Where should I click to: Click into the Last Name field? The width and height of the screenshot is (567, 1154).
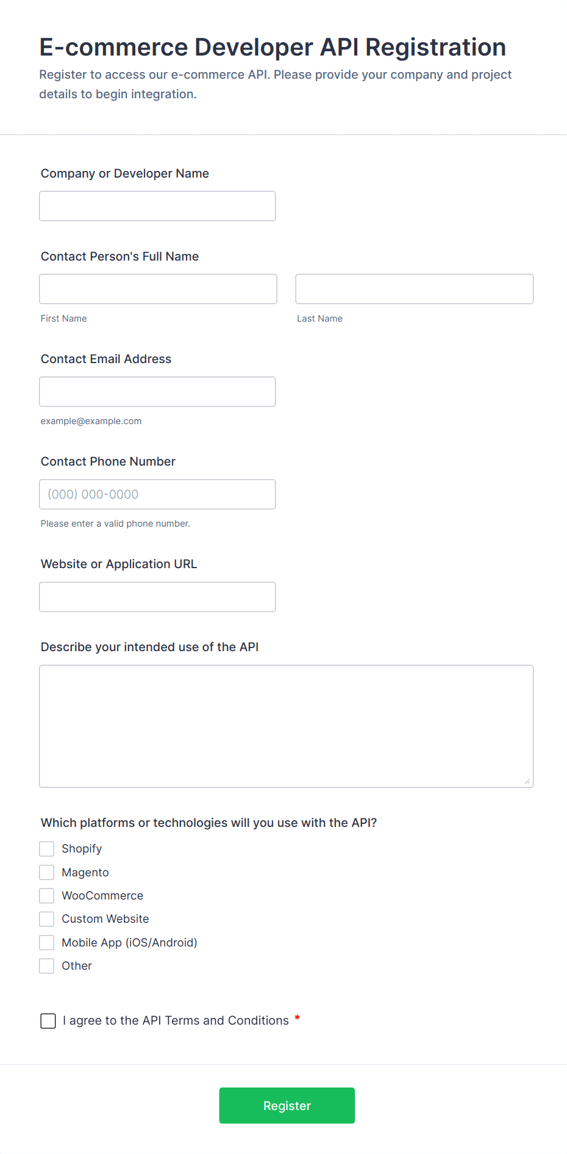[x=414, y=289]
